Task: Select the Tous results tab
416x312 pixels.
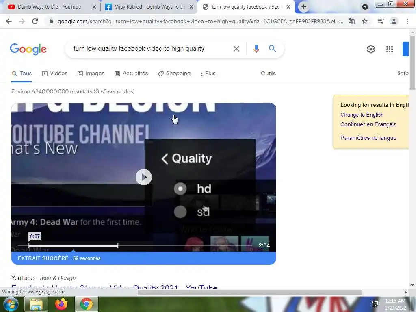Action: (x=22, y=74)
